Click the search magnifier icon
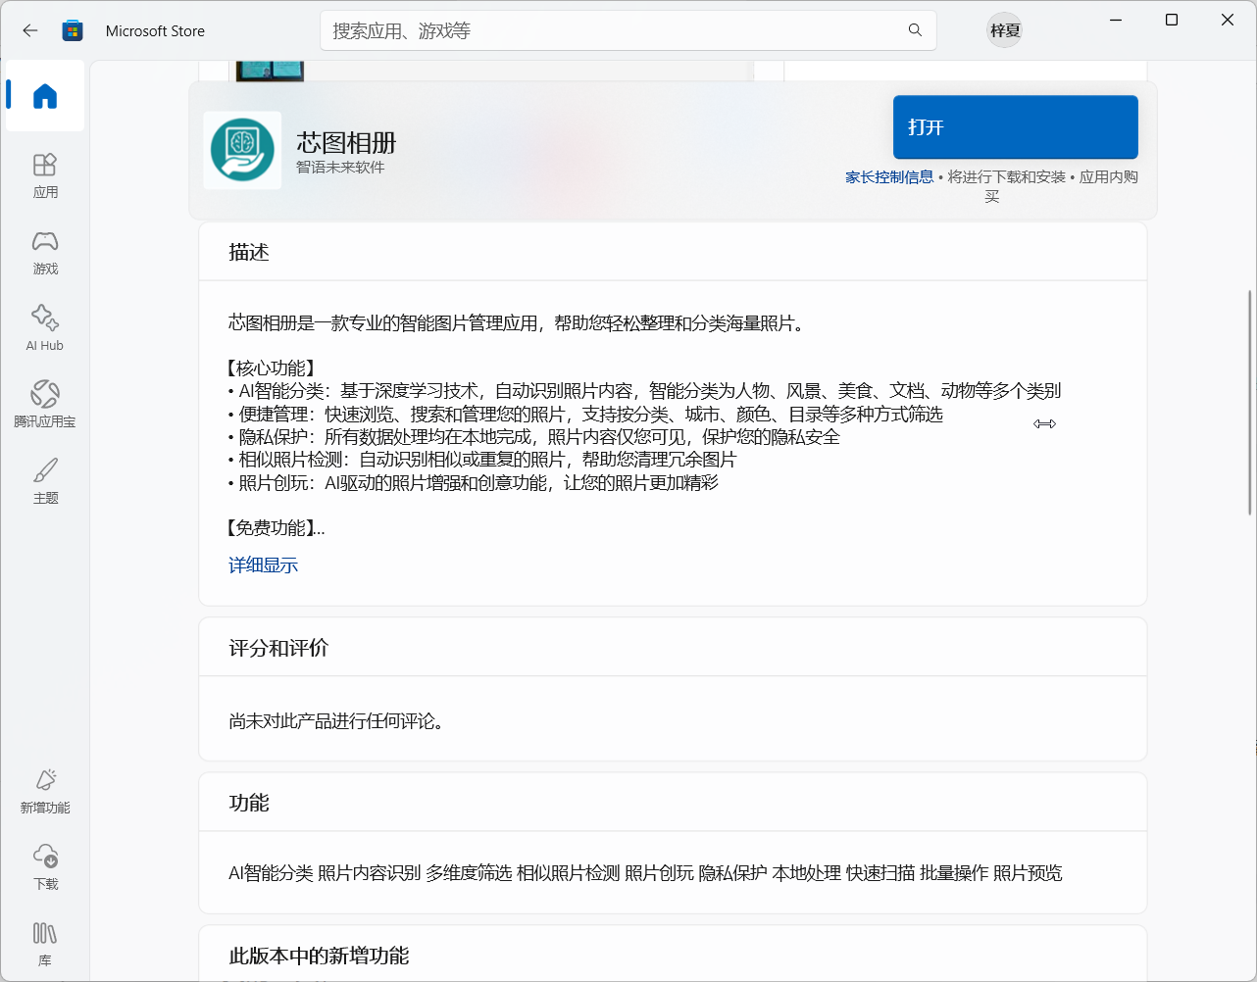This screenshot has width=1257, height=982. point(914,30)
